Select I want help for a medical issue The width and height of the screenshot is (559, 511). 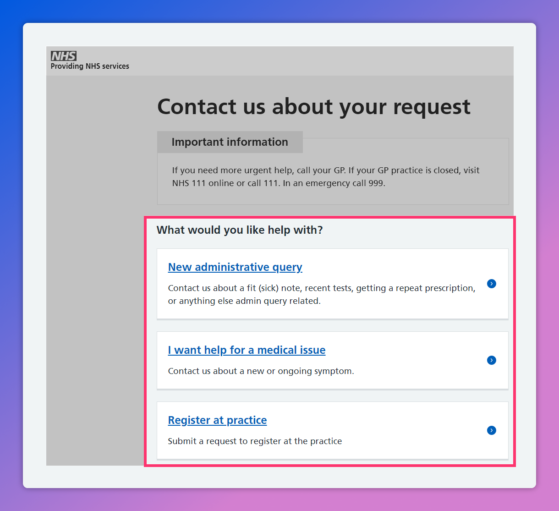pos(247,350)
